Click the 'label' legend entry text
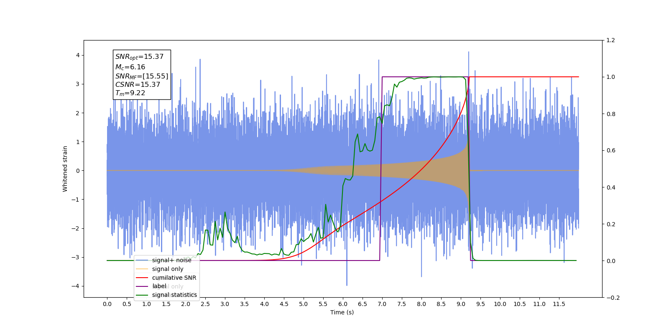Image resolution: width=669 pixels, height=334 pixels. click(159, 286)
